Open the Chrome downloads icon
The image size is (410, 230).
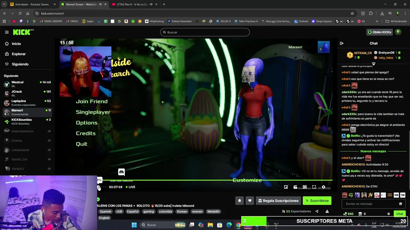[x=382, y=13]
